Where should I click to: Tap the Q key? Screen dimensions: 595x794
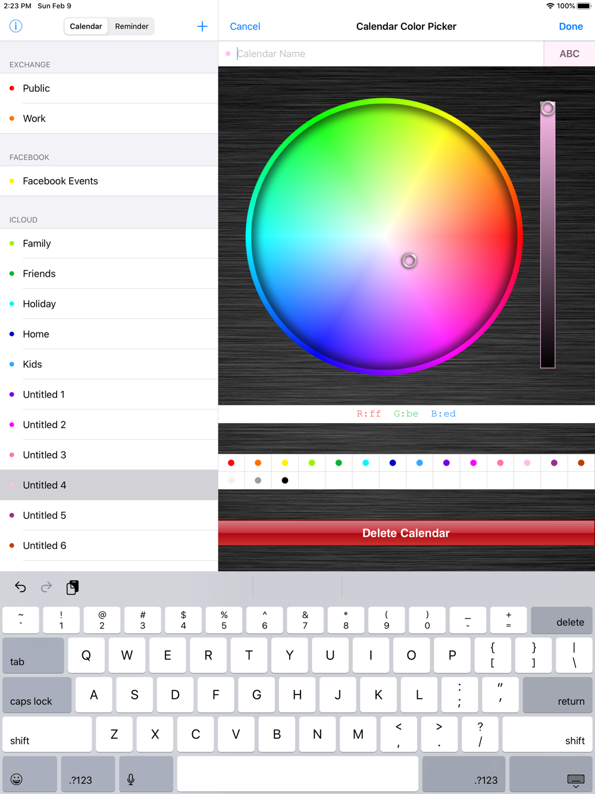click(x=86, y=655)
